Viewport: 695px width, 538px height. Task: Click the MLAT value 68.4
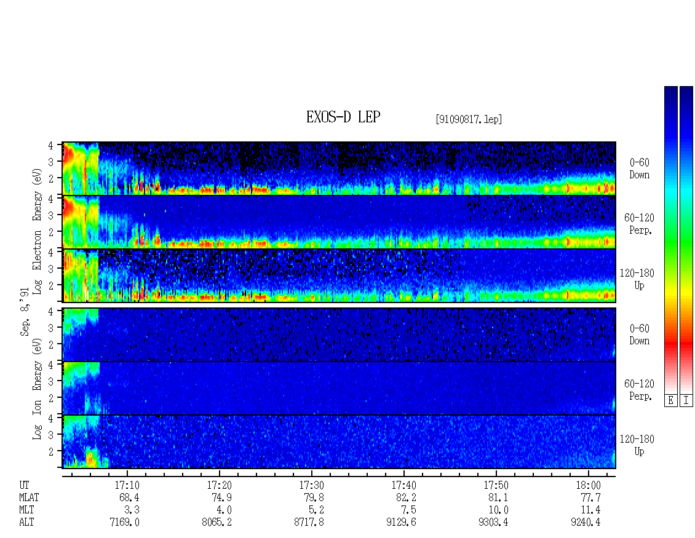129,497
